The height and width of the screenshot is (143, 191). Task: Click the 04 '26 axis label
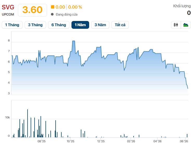click(x=157, y=141)
